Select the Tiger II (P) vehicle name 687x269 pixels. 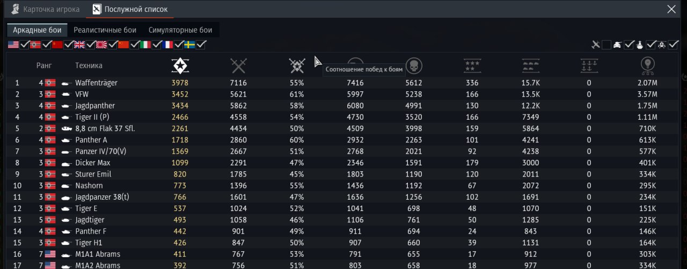(93, 117)
